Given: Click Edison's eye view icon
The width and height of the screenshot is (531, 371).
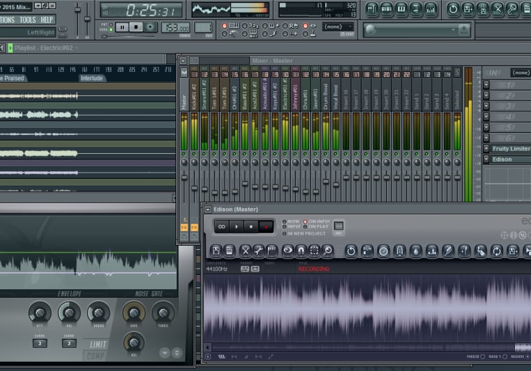Looking at the screenshot, I should pos(287,251).
